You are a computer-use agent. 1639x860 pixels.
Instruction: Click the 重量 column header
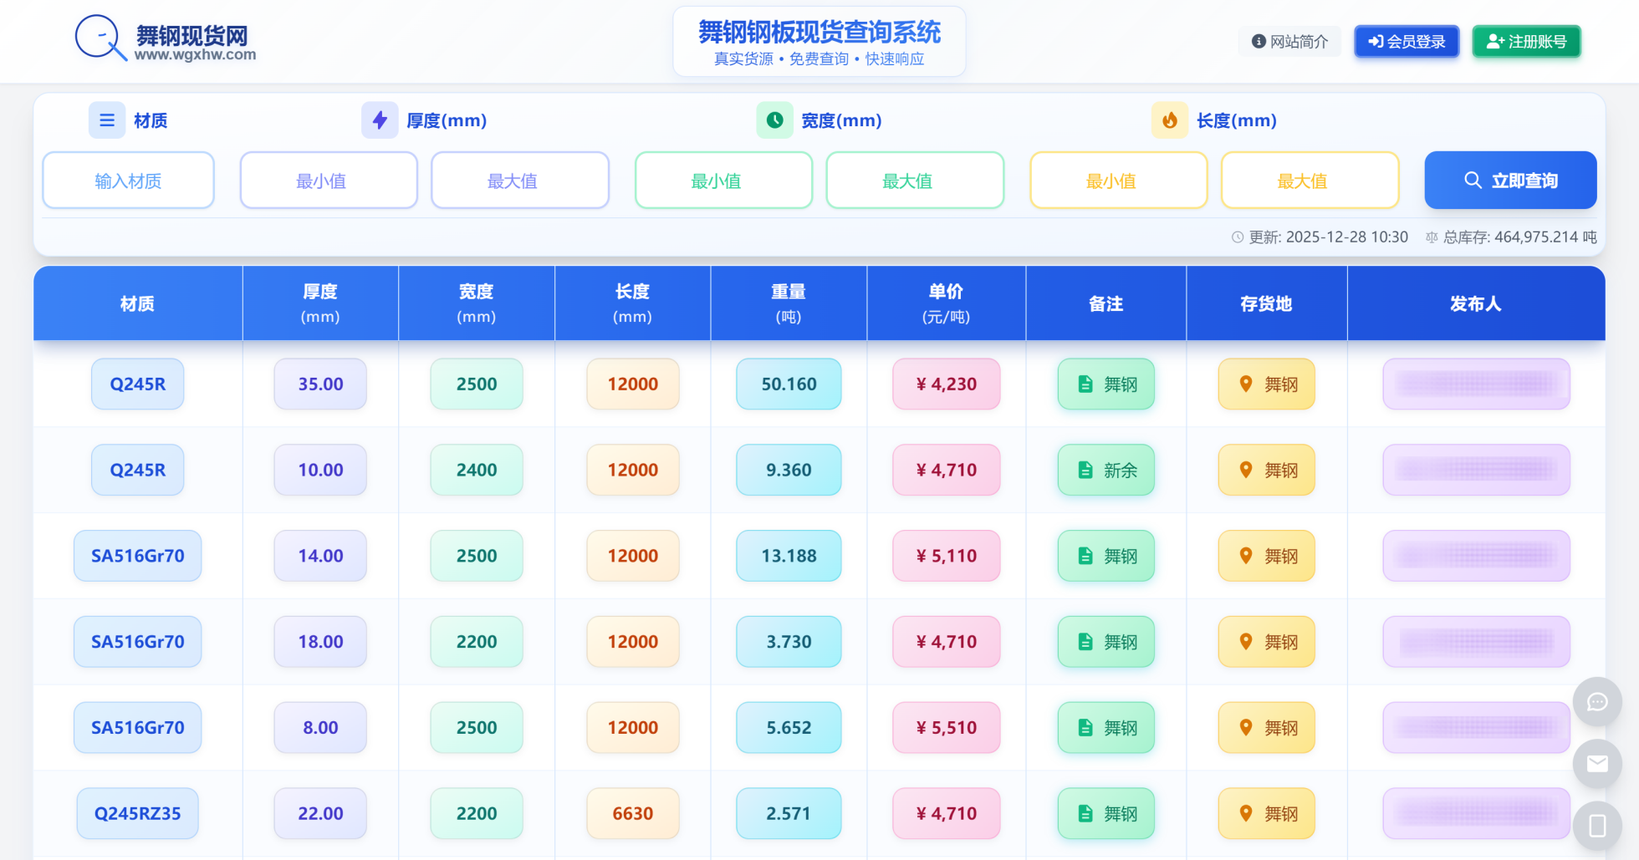click(x=789, y=303)
